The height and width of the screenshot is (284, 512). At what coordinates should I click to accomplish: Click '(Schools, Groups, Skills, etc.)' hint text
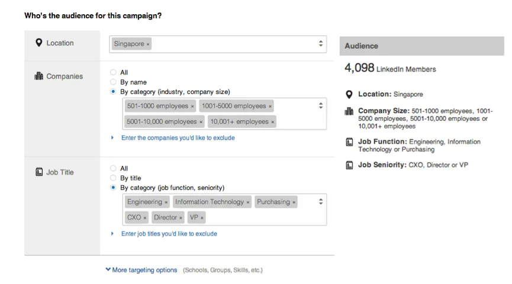[223, 270]
